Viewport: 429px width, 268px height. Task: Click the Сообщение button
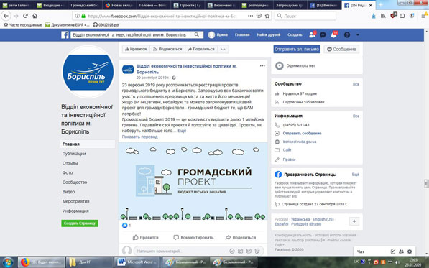(341, 50)
